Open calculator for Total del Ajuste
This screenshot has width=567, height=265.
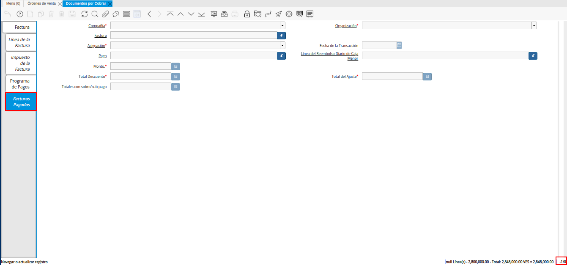(427, 76)
